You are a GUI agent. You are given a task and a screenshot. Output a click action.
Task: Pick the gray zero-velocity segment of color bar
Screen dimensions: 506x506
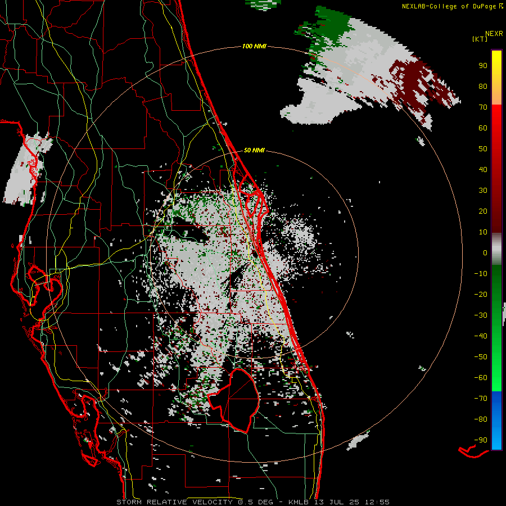point(496,249)
